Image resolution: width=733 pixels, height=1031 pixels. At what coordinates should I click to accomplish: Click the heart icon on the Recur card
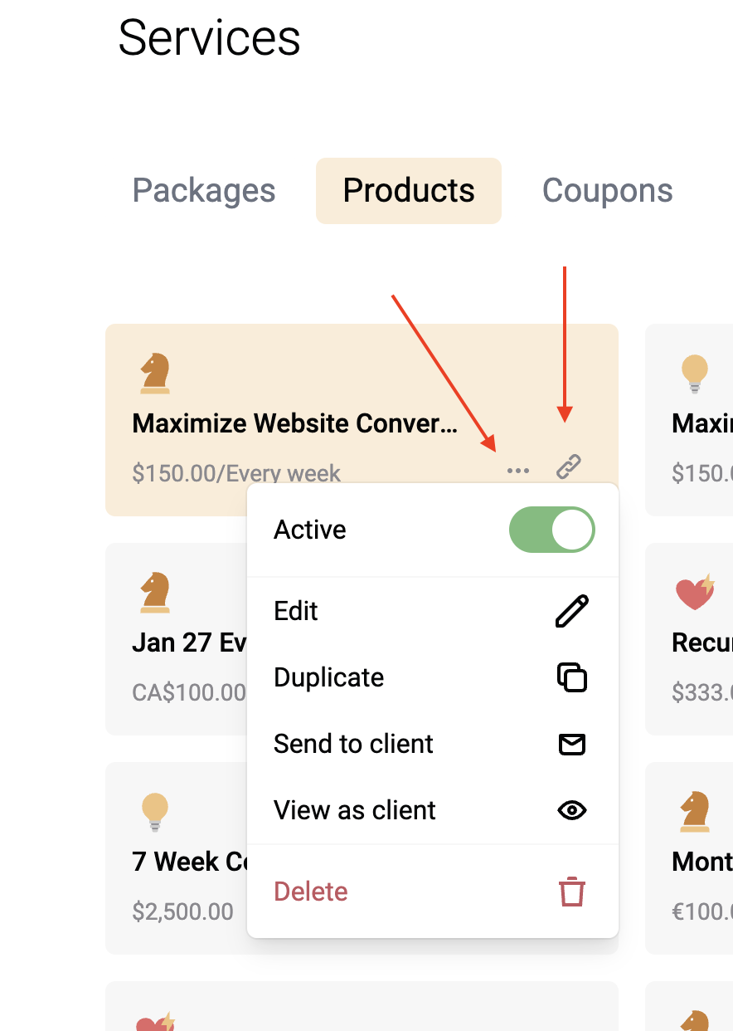click(695, 593)
